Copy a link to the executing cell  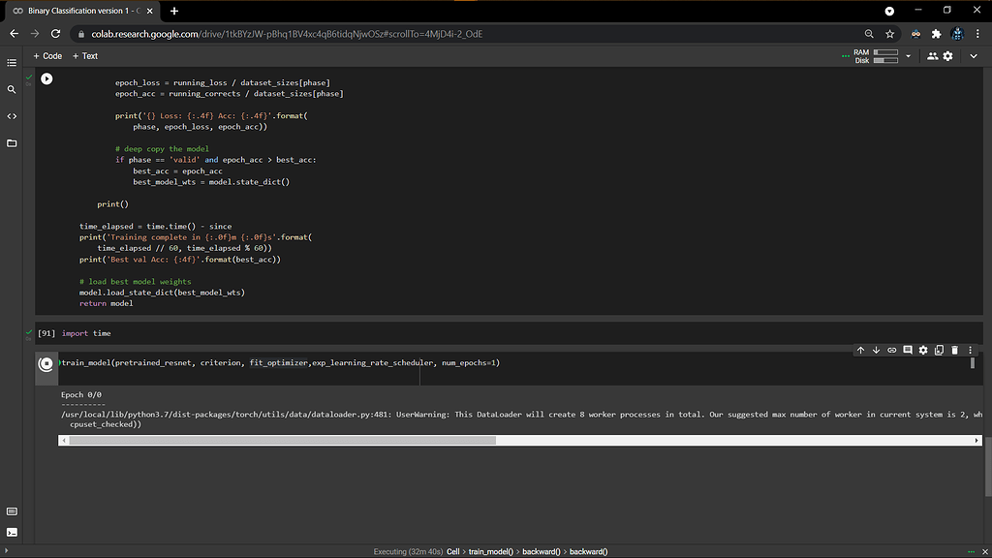click(892, 350)
